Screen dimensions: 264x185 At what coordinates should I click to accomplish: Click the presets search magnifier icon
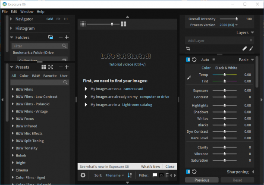65,82
